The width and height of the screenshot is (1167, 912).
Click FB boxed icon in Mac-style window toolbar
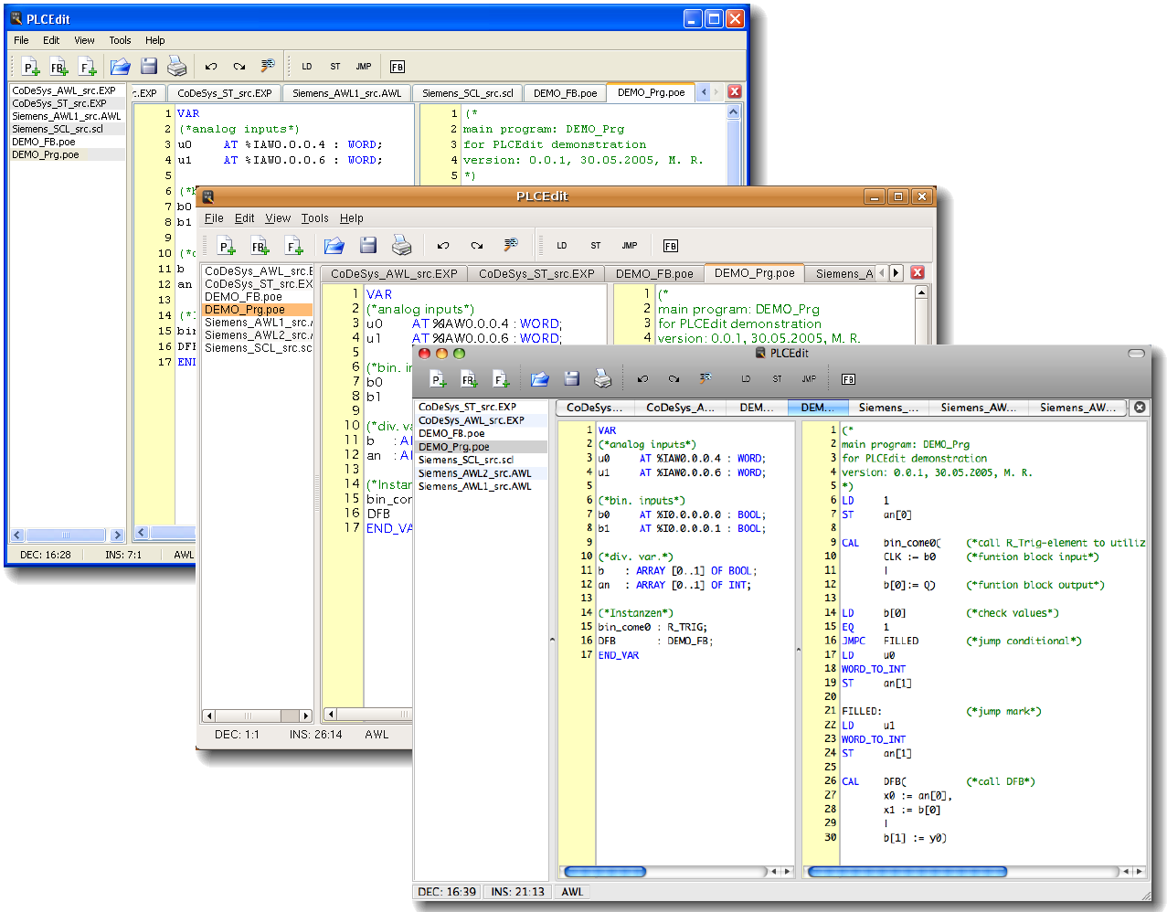[x=848, y=379]
